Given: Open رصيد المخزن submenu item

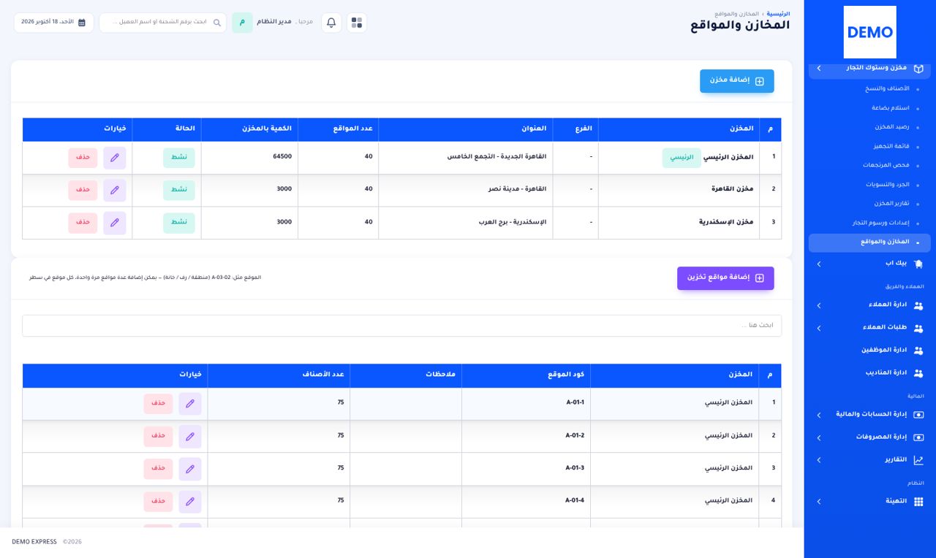Looking at the screenshot, I should point(892,127).
